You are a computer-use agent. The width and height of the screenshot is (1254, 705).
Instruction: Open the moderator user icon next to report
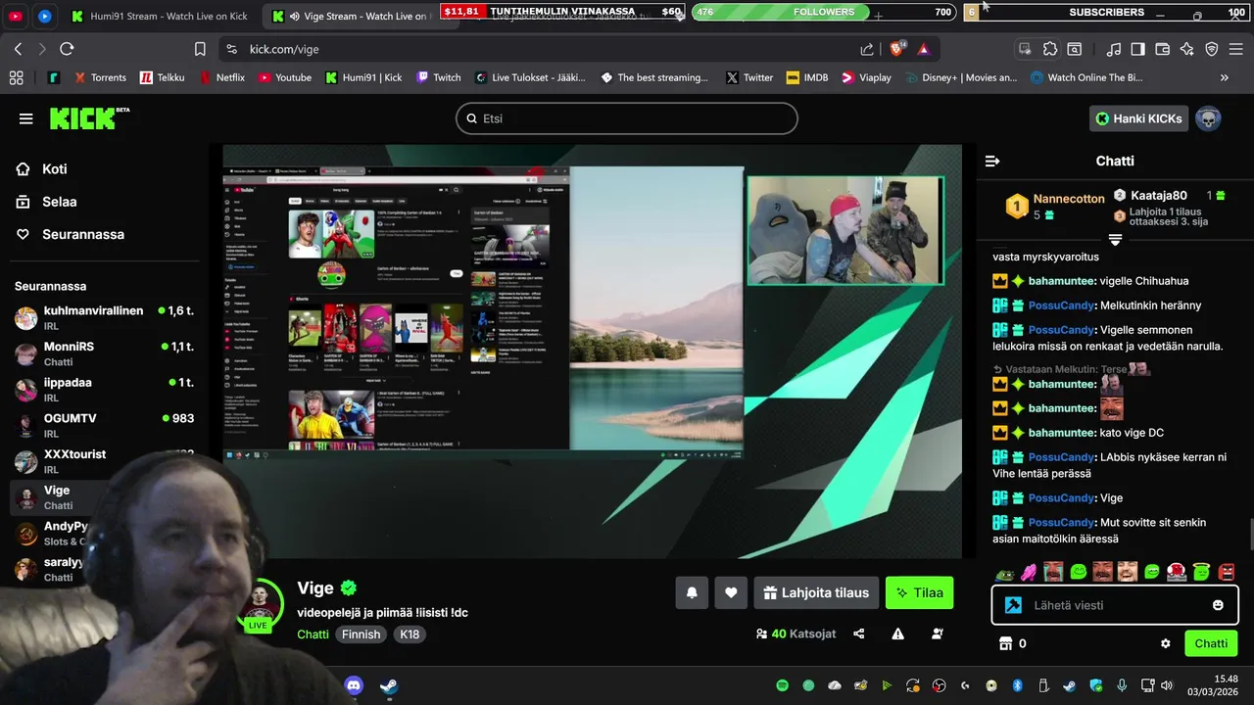coord(937,634)
